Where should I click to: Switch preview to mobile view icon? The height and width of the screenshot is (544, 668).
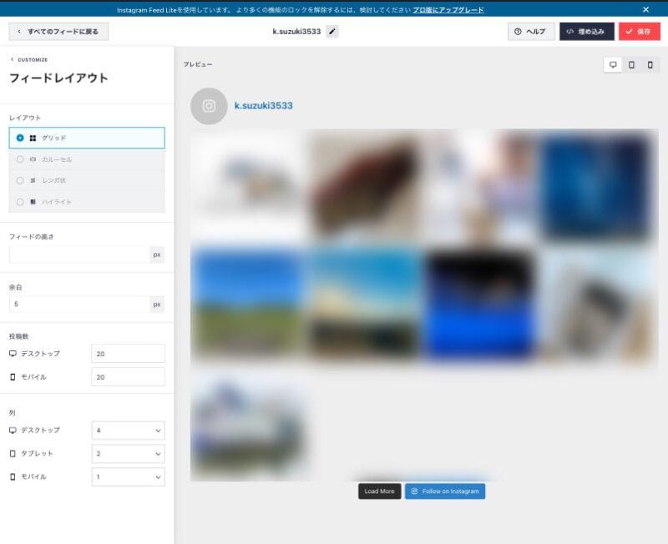[x=650, y=65]
